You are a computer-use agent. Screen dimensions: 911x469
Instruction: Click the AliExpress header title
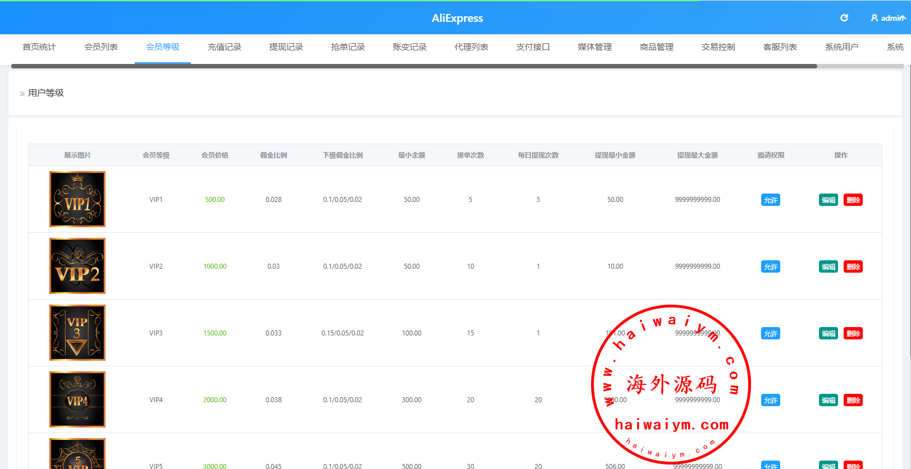click(x=457, y=18)
